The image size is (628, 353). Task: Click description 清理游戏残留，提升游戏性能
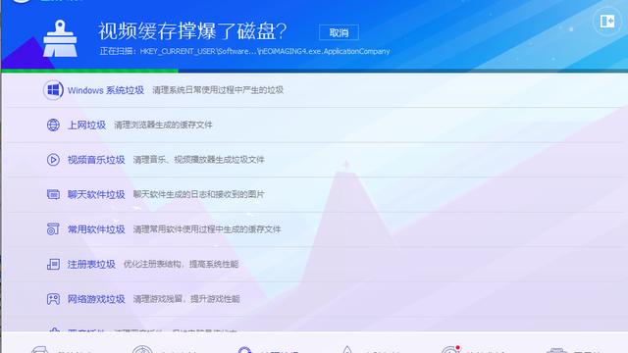click(x=186, y=299)
